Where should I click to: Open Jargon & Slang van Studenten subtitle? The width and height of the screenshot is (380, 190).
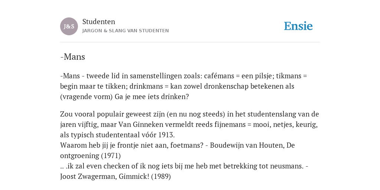coord(125,31)
